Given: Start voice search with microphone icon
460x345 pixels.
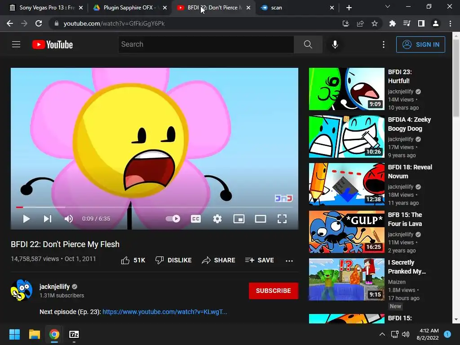Looking at the screenshot, I should click(x=335, y=44).
